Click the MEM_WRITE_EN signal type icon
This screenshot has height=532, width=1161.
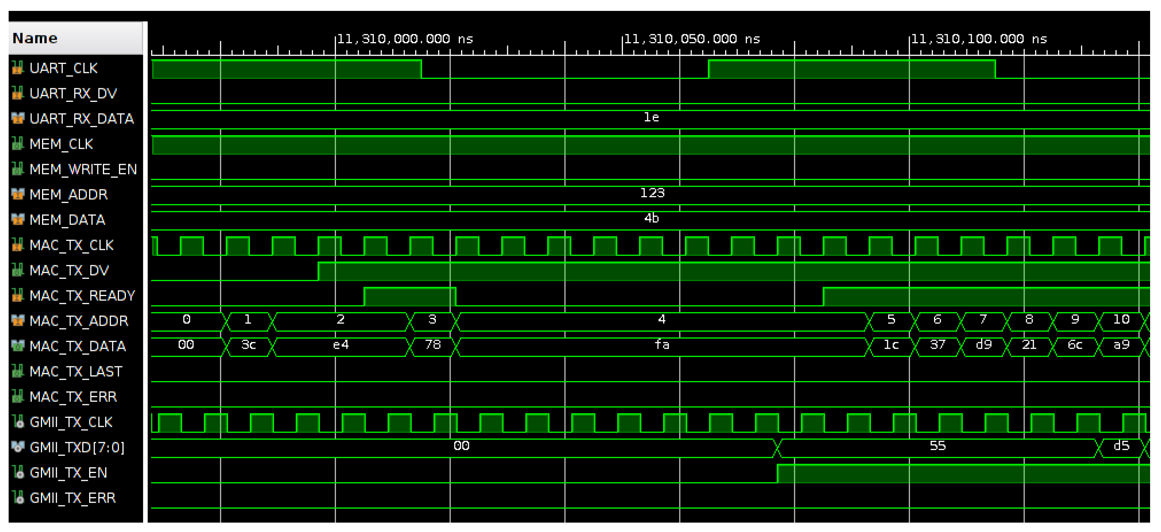[18, 169]
